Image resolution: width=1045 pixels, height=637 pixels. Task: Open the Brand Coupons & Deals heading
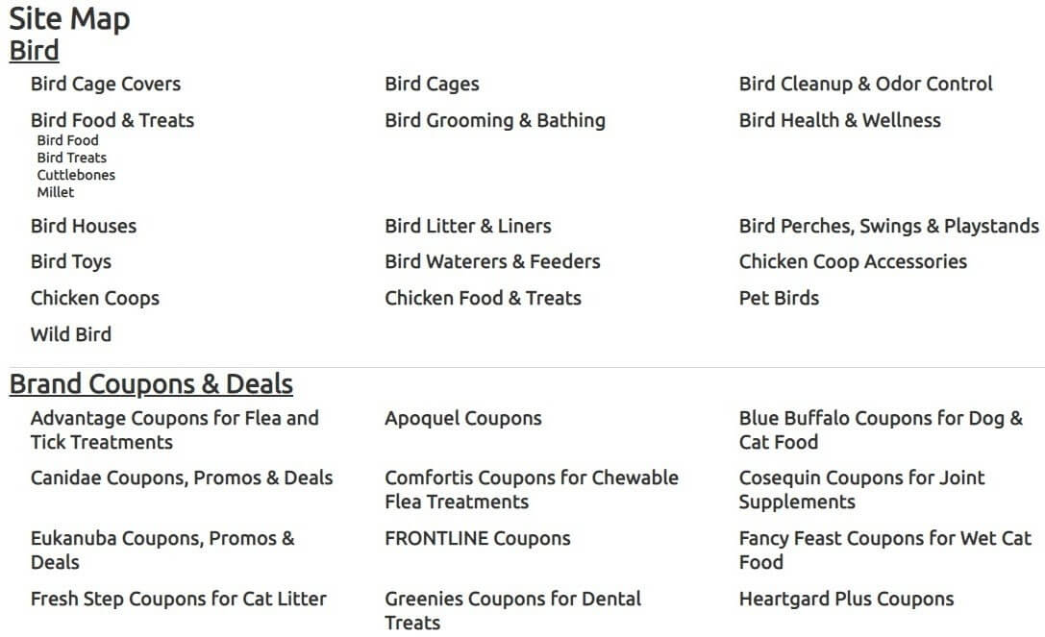pyautogui.click(x=151, y=384)
